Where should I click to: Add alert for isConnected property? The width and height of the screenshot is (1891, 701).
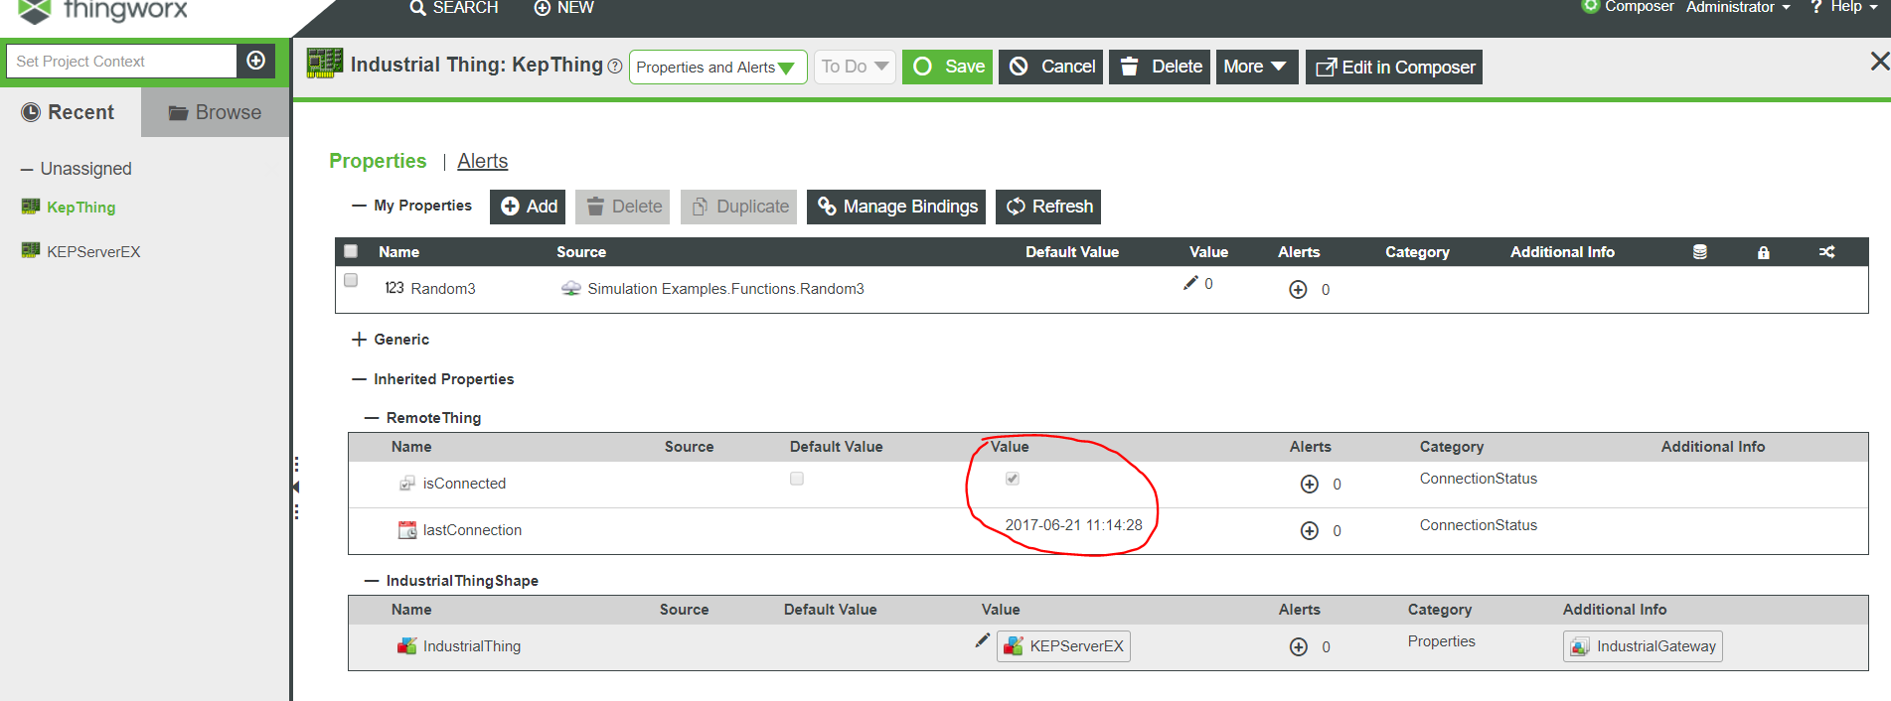(1310, 485)
